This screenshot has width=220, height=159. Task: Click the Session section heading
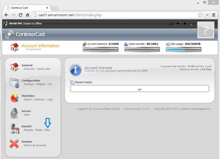27,142
